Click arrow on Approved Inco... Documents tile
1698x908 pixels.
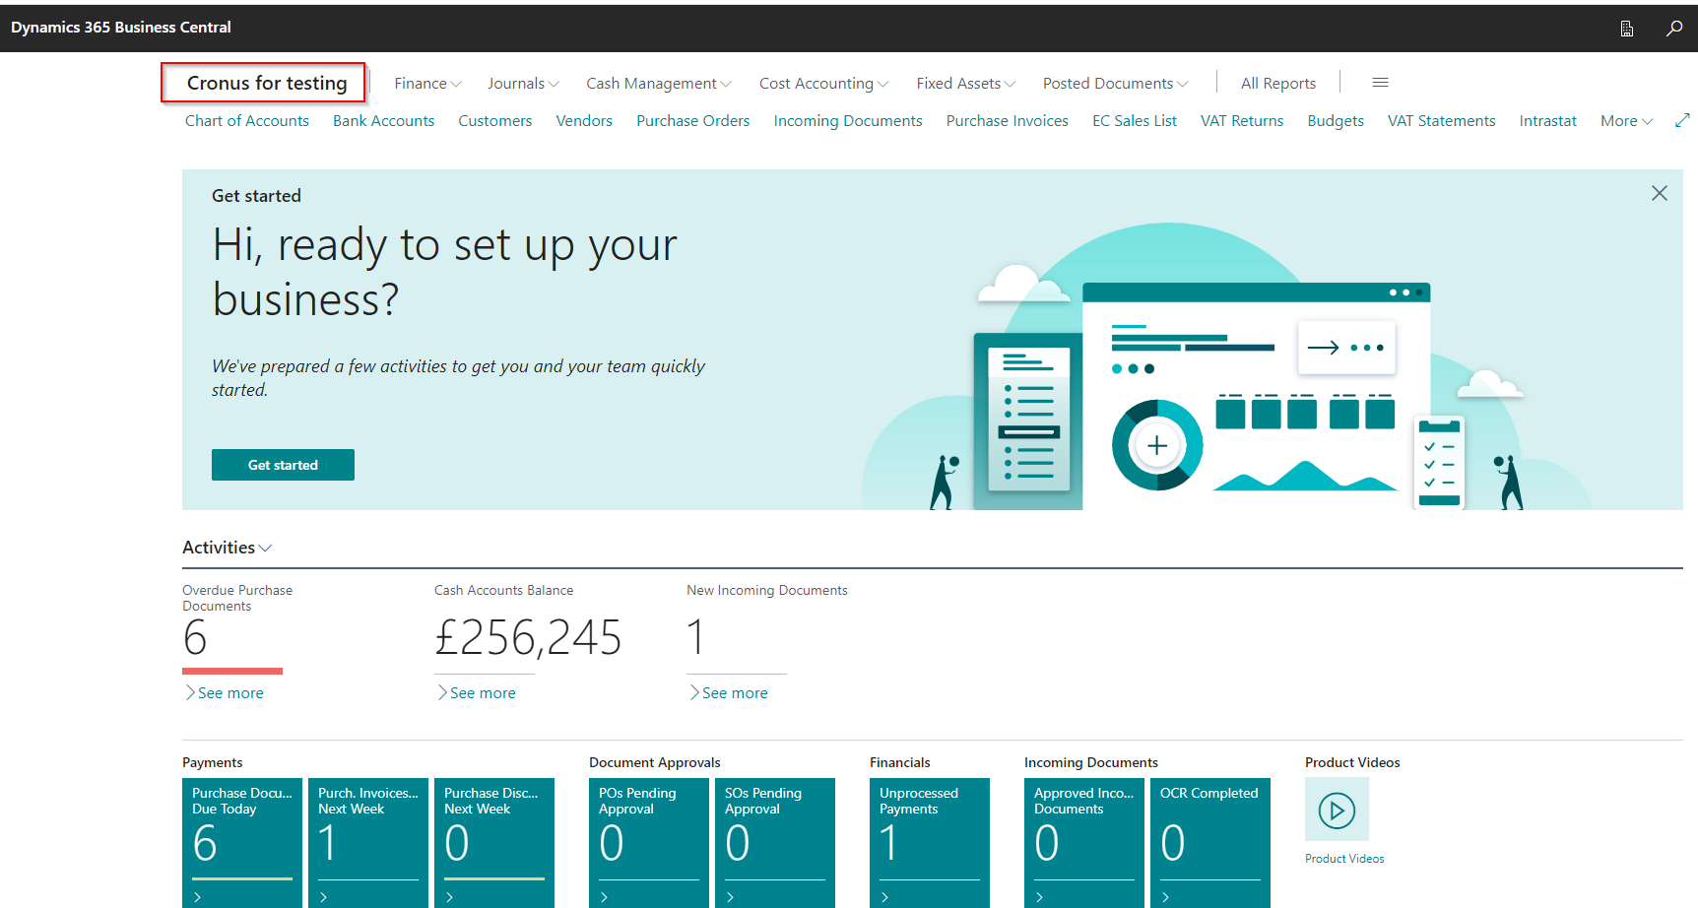coord(1040,897)
